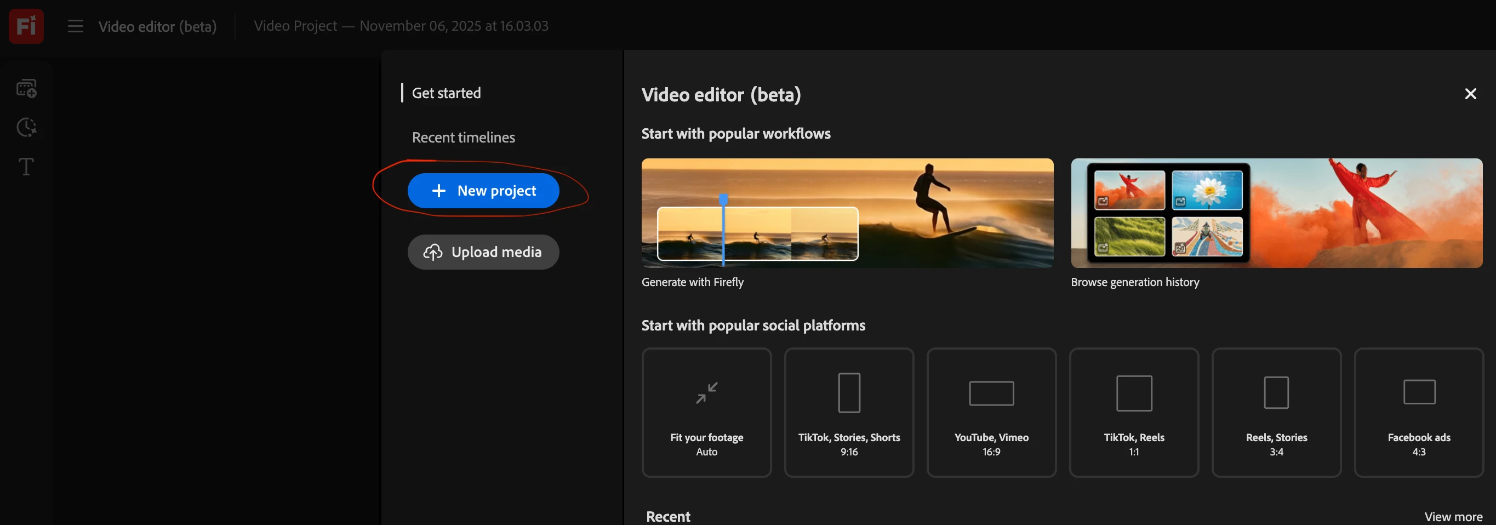Click Generate with Firefly caption text
Viewport: 1496px width, 525px height.
[692, 282]
